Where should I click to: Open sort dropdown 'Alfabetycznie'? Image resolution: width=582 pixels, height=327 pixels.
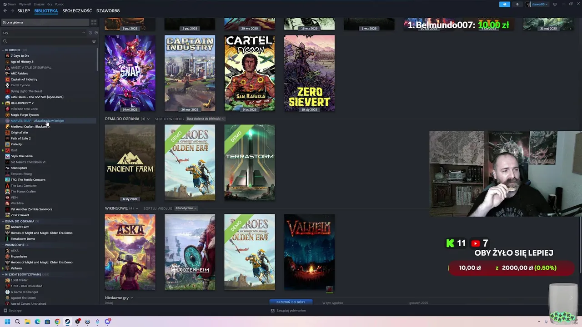coord(186,208)
